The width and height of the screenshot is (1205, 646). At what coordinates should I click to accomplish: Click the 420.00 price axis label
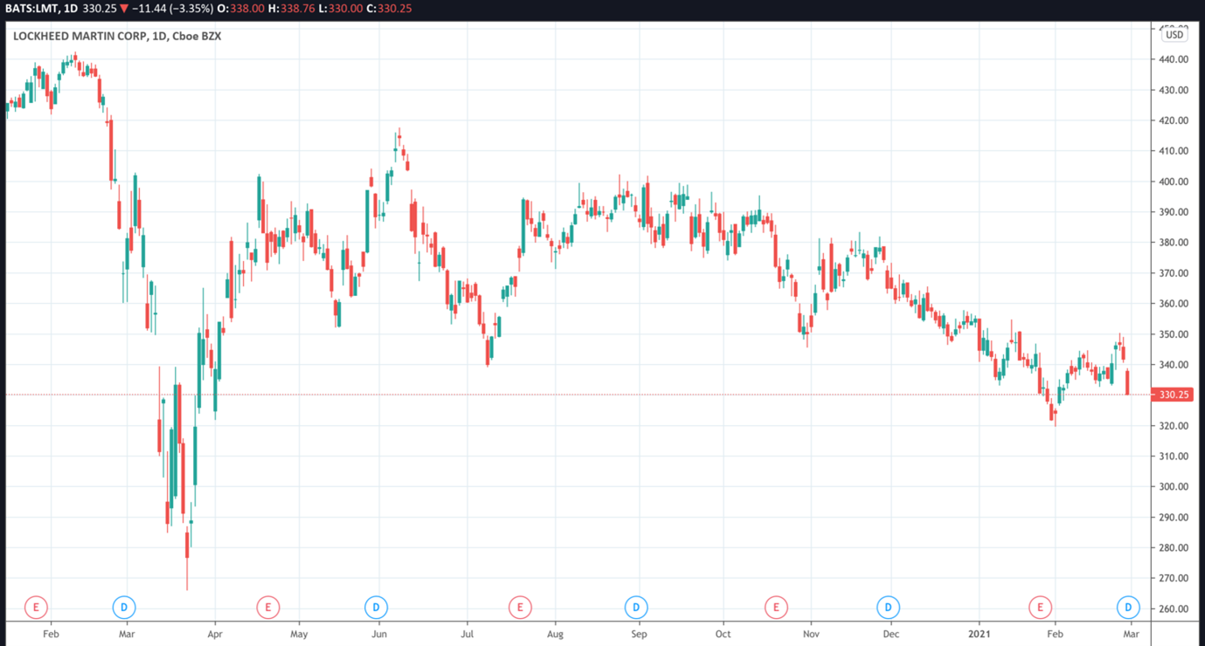[1174, 120]
